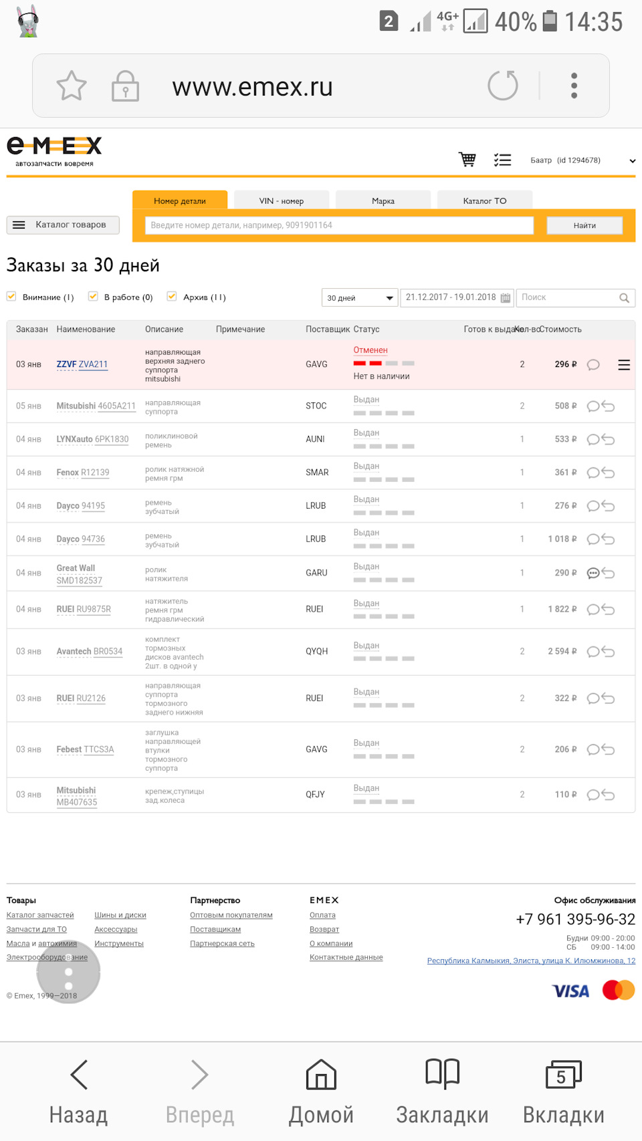Open row menu for ZZVF ZVA211 order
This screenshot has height=1141, width=642.
point(624,365)
